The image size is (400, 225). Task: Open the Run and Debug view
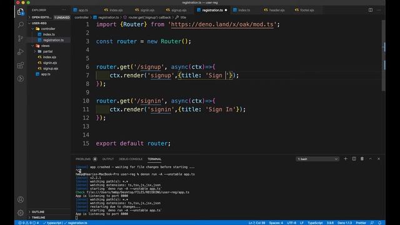[21, 52]
